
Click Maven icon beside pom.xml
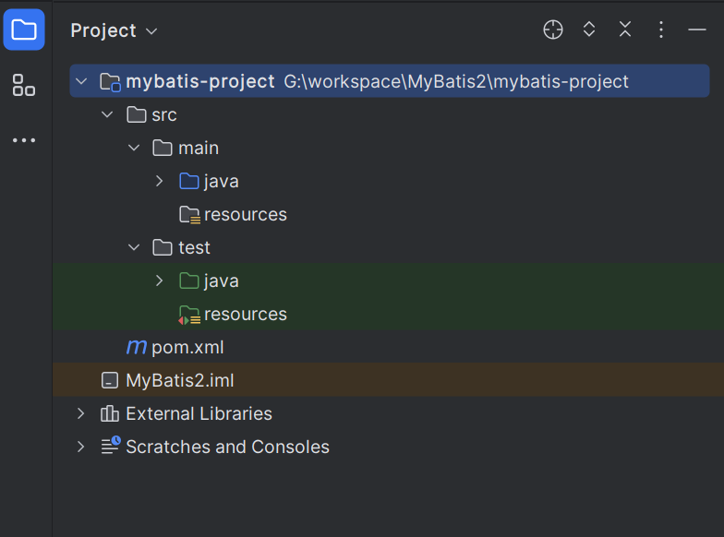pyautogui.click(x=137, y=347)
